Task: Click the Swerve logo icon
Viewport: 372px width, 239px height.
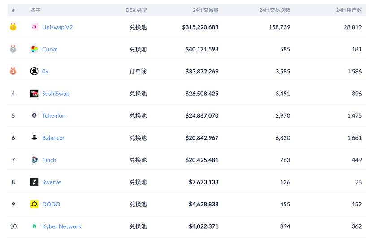Action: [x=34, y=182]
